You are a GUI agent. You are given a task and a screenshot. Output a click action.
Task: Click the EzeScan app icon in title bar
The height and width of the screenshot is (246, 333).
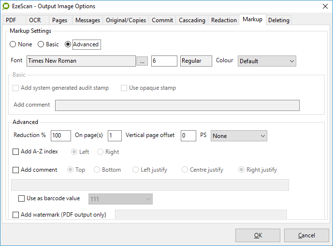(x=6, y=6)
